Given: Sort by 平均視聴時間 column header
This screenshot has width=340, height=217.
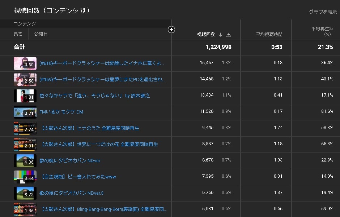Looking at the screenshot, I should pos(269,35).
